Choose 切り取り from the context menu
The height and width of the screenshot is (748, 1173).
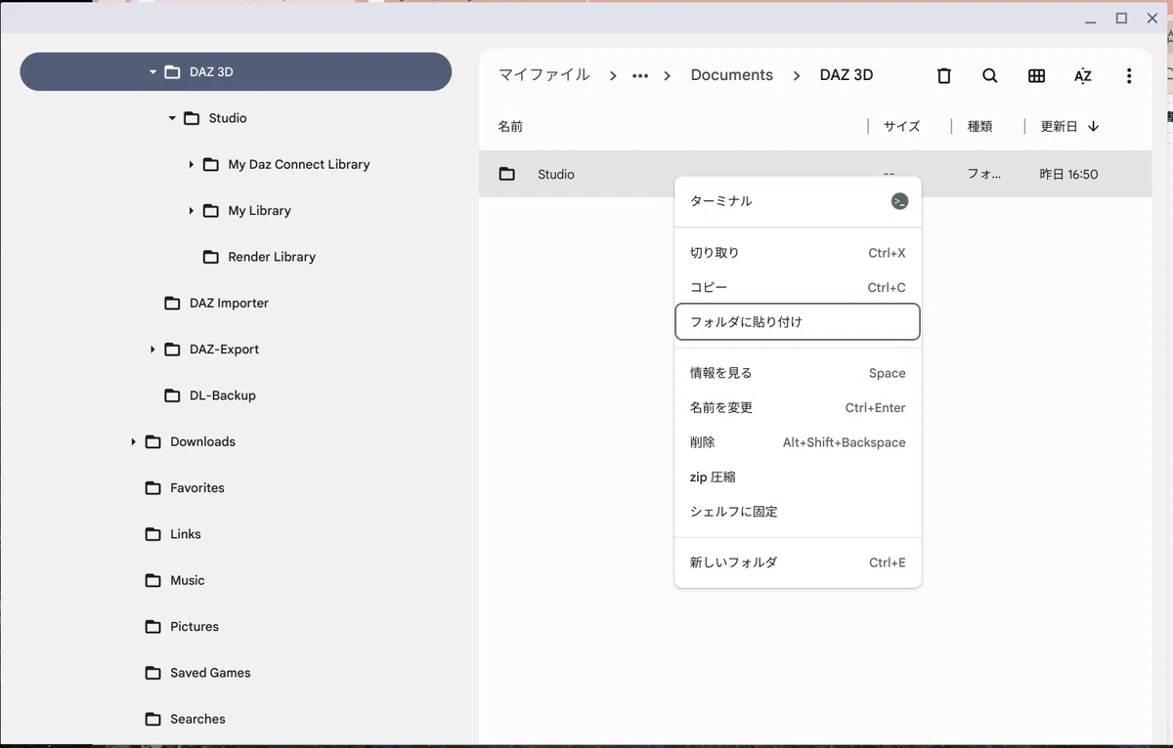click(x=798, y=253)
